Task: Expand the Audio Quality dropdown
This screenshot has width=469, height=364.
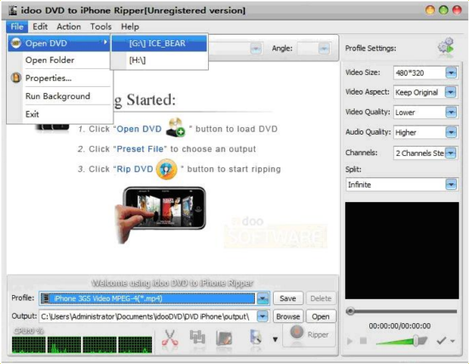Action: pyautogui.click(x=451, y=132)
